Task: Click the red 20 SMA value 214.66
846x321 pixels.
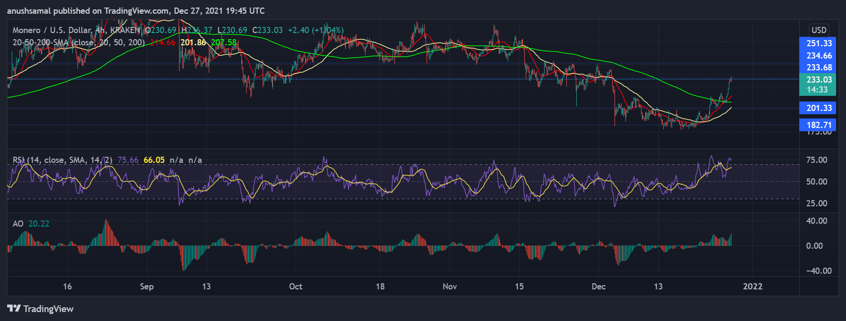Action: point(162,42)
